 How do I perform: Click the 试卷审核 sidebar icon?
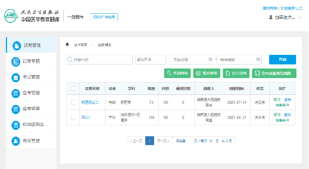coord(16,61)
